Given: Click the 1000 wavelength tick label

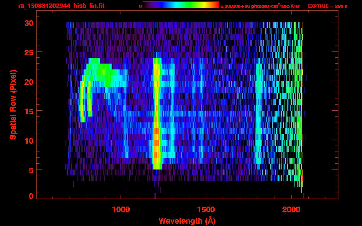Looking at the screenshot, I should point(121,210).
